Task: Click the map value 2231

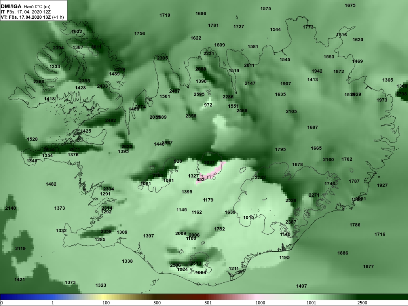Action: coord(208,53)
